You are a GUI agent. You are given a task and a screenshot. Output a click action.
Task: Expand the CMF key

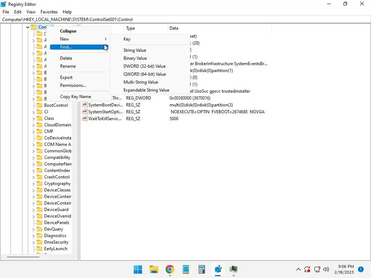coord(33,132)
